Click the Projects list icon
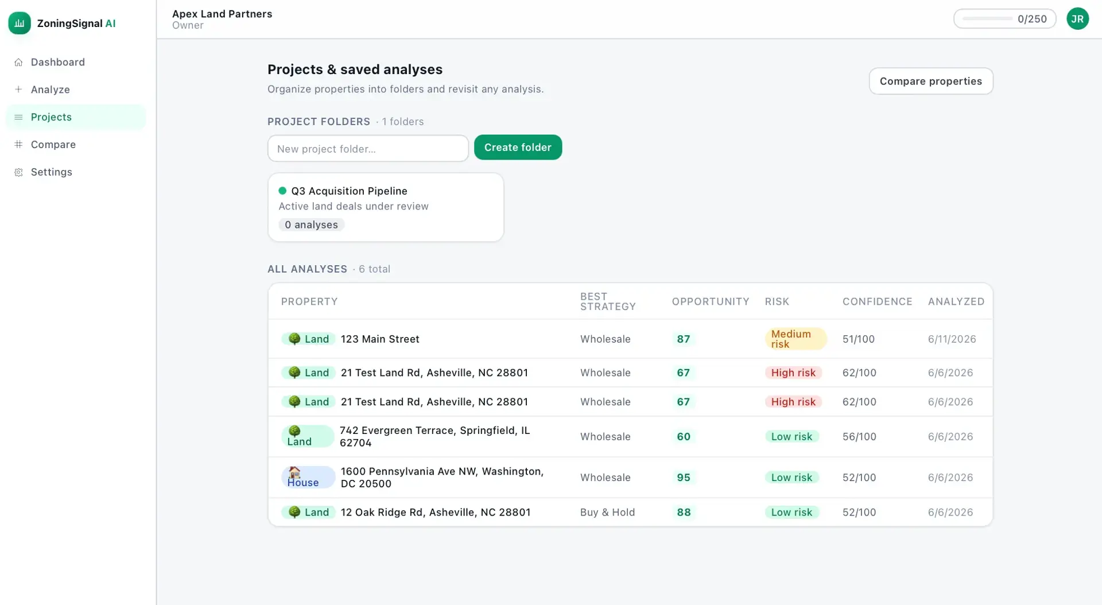 click(18, 117)
